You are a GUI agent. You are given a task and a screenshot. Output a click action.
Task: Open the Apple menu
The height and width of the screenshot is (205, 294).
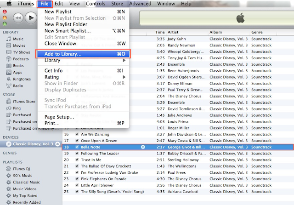pyautogui.click(x=9, y=4)
